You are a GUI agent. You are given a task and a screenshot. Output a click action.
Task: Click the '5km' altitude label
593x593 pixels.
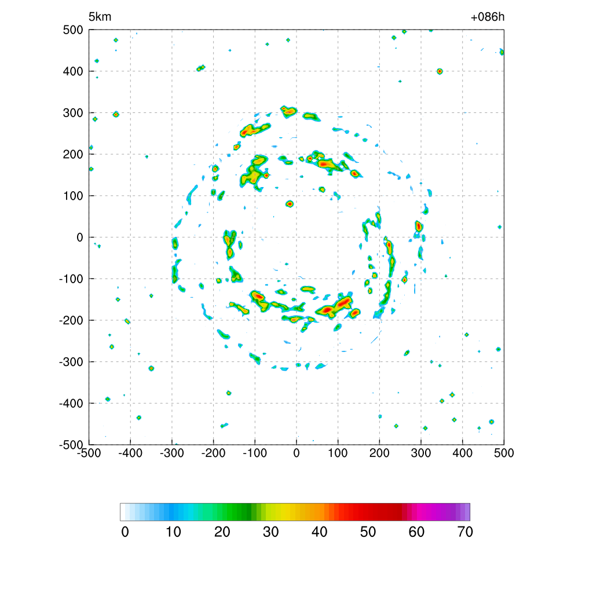point(100,17)
